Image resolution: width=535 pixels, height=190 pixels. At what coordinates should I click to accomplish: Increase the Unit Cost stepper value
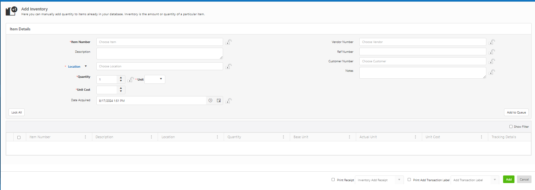(121, 89)
